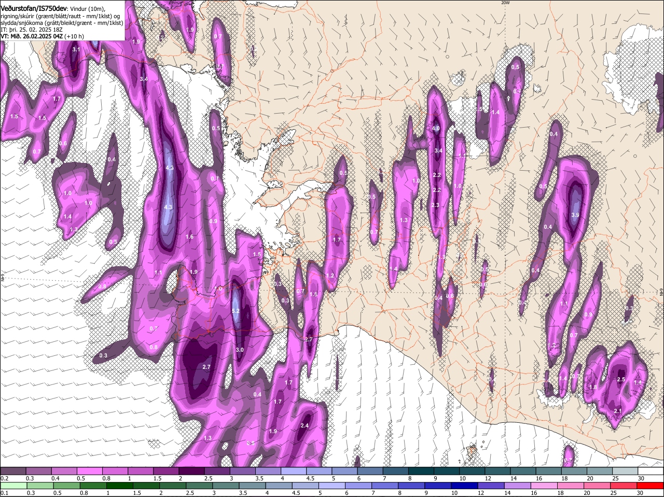Click the 3.0 value below the 5.2 cell

point(240,350)
